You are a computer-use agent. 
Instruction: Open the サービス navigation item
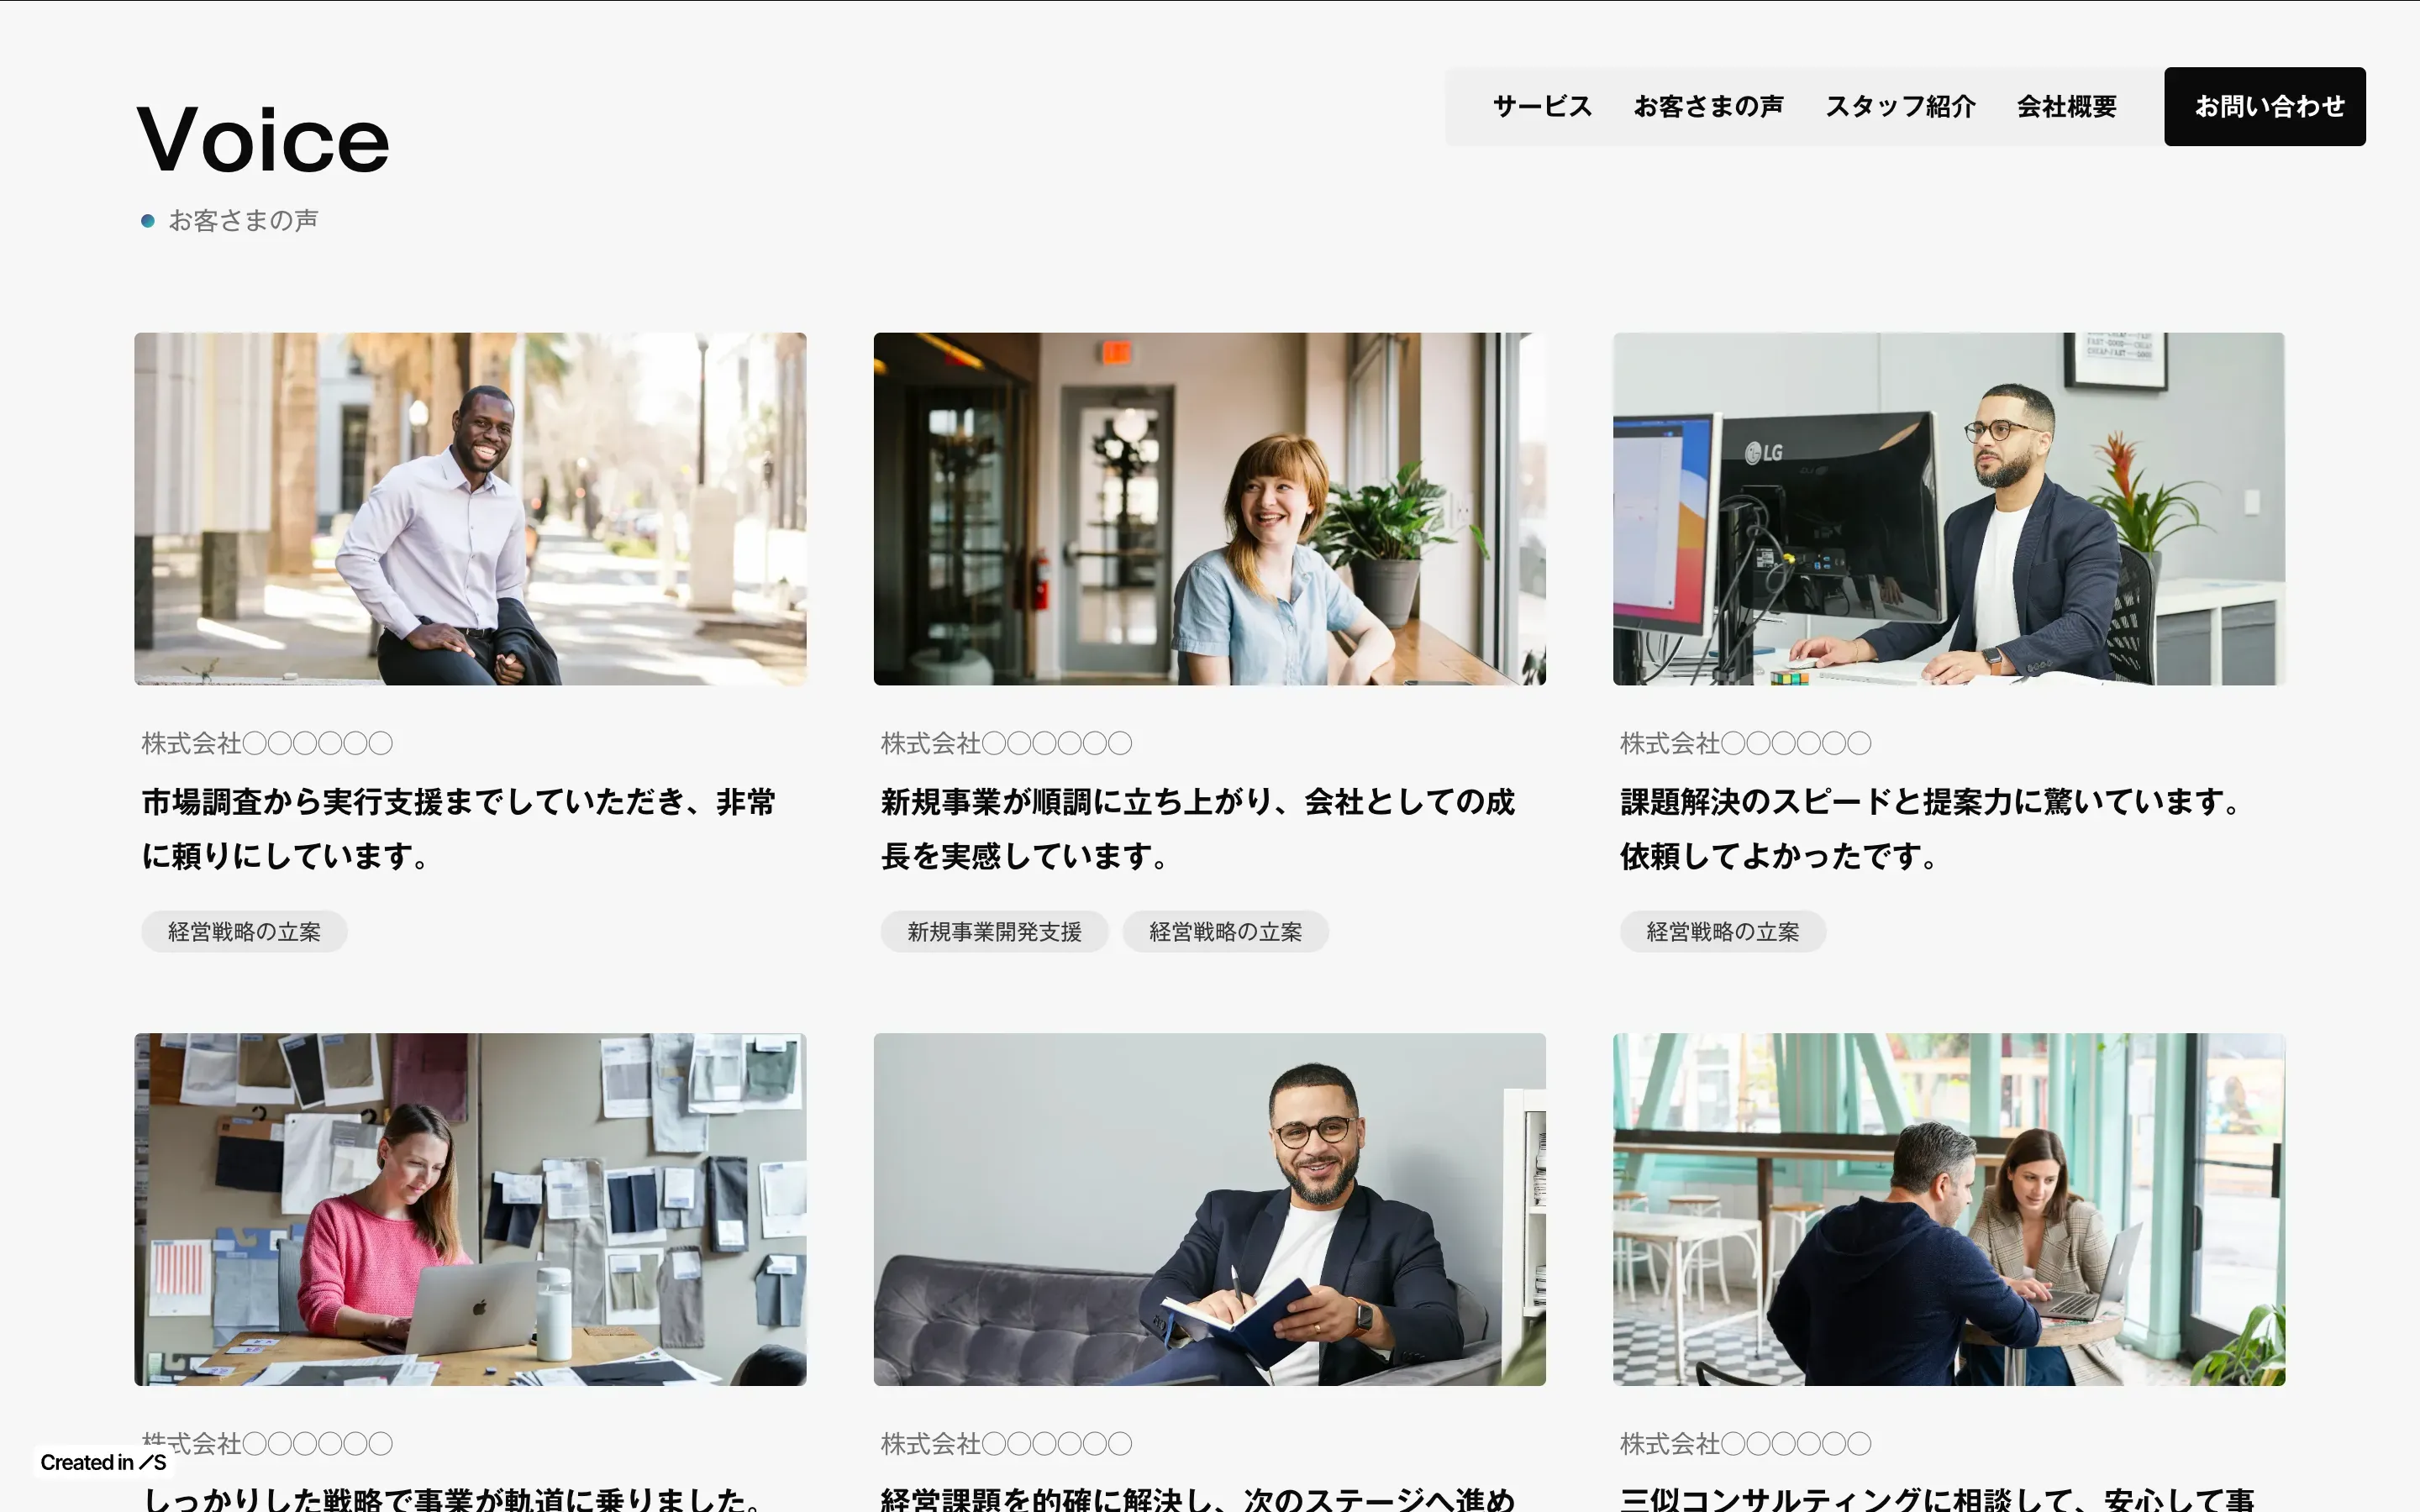1541,106
